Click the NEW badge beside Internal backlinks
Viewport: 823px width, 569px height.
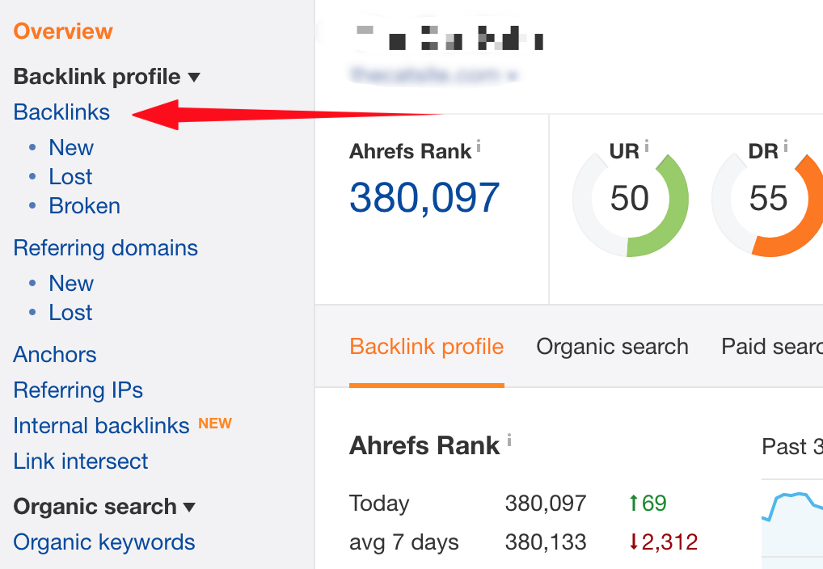point(215,423)
